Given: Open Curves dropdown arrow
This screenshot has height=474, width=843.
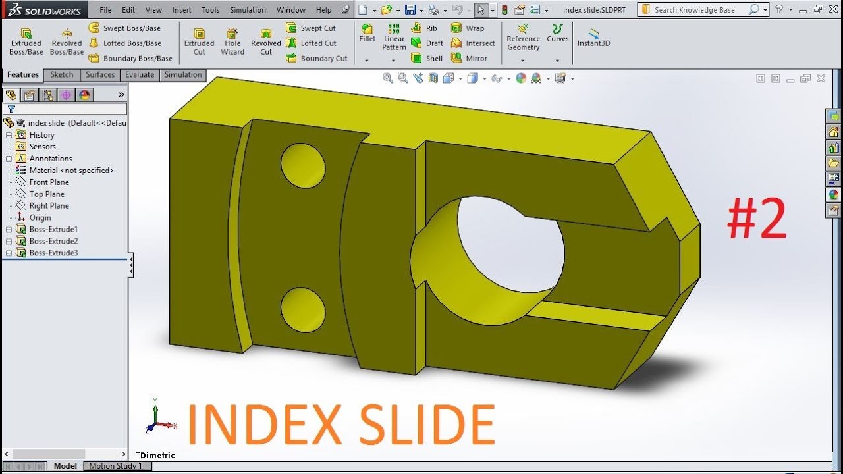Looking at the screenshot, I should pos(558,61).
